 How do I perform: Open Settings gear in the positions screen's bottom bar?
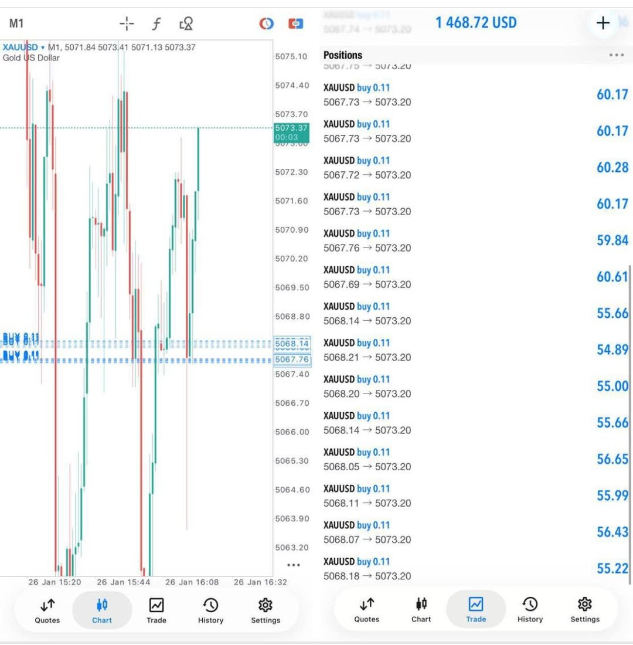(x=585, y=610)
